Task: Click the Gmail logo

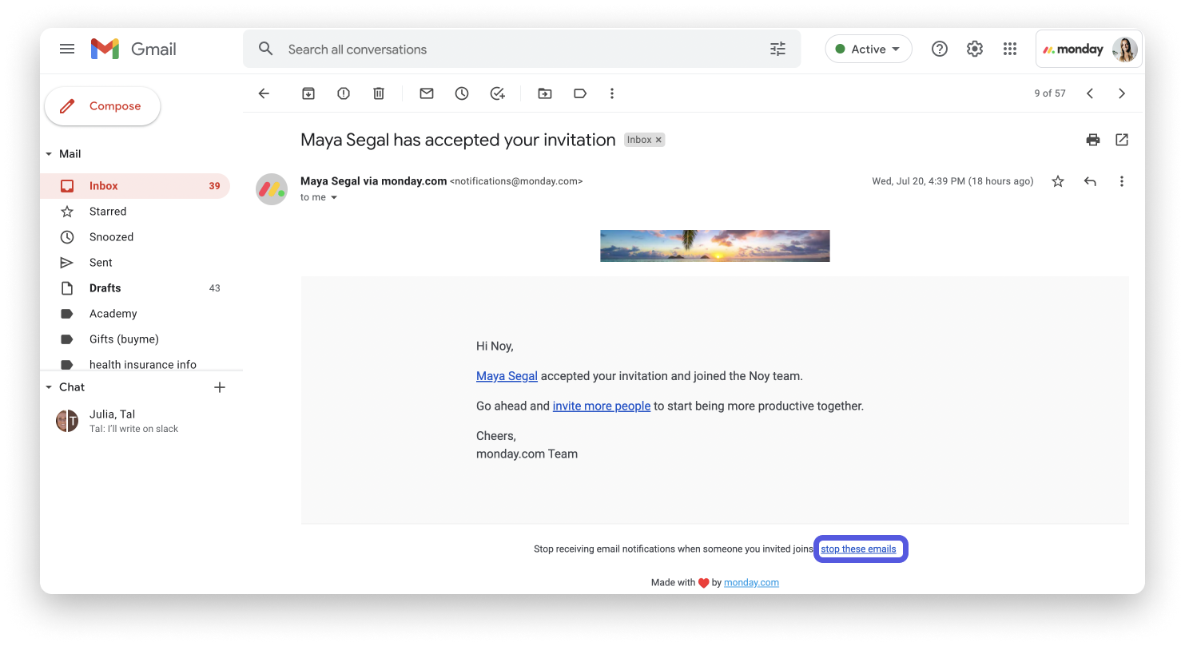Action: tap(133, 50)
